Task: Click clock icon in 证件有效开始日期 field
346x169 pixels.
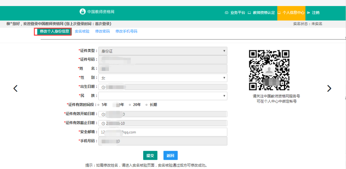Action: click(103, 114)
